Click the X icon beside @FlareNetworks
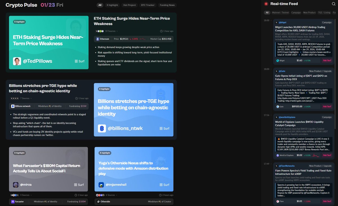 [276, 166]
